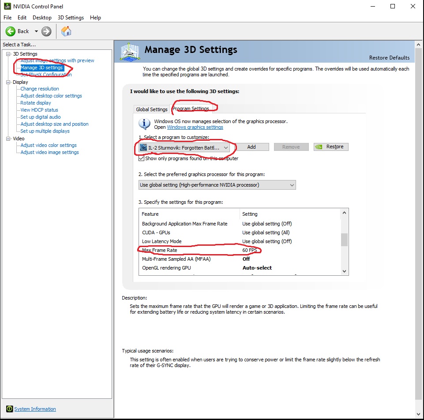Click the Forward arrow icon in toolbar
424x420 pixels.
click(46, 31)
